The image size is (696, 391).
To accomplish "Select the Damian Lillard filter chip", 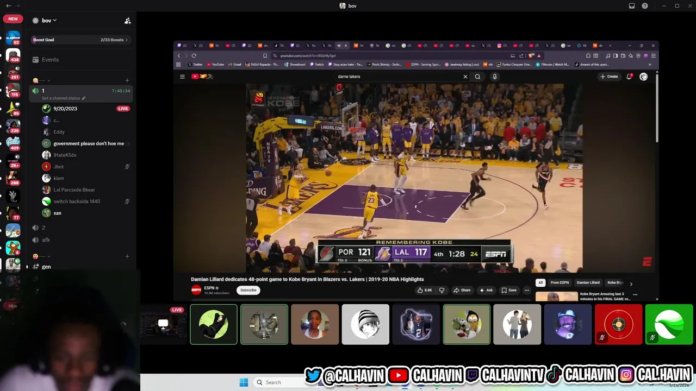I will 588,282.
